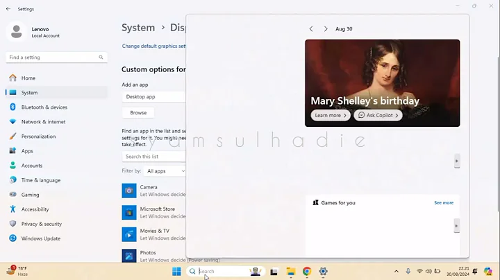Click Learn more on Mary Shelley card
Image resolution: width=500 pixels, height=280 pixels.
click(x=331, y=116)
